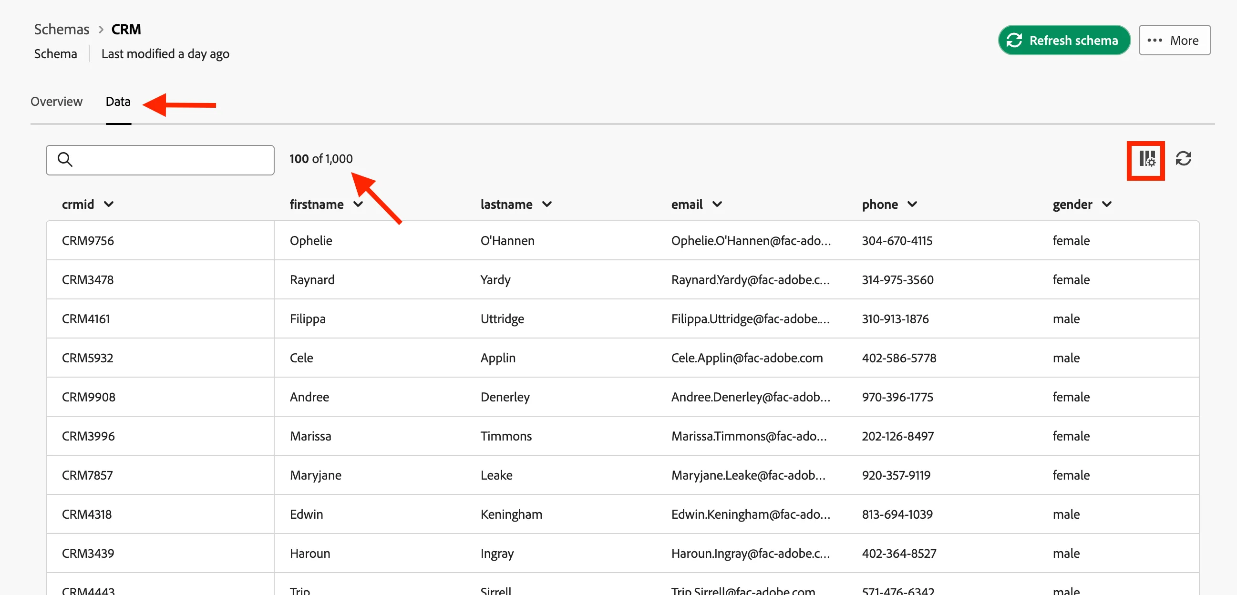Click Last modified a day ago text
1237x595 pixels.
click(x=165, y=54)
